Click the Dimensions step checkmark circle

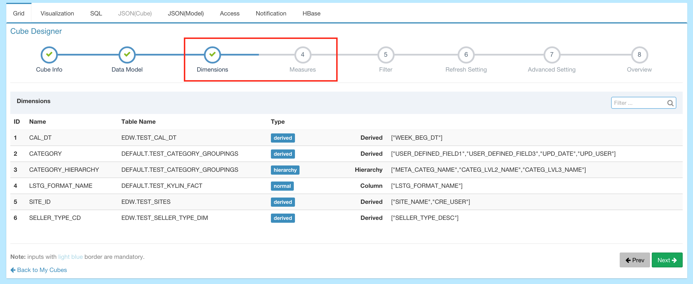(212, 55)
